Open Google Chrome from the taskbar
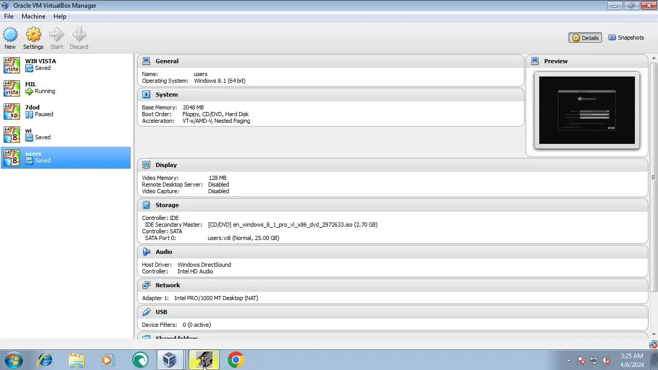Screen dimensions: 658x370 pos(235,360)
